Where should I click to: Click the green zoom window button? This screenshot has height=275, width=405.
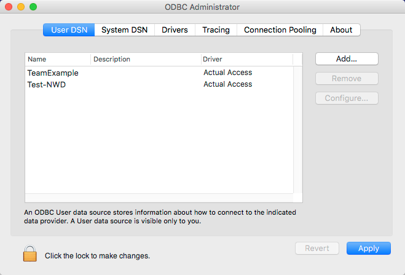pyautogui.click(x=33, y=7)
